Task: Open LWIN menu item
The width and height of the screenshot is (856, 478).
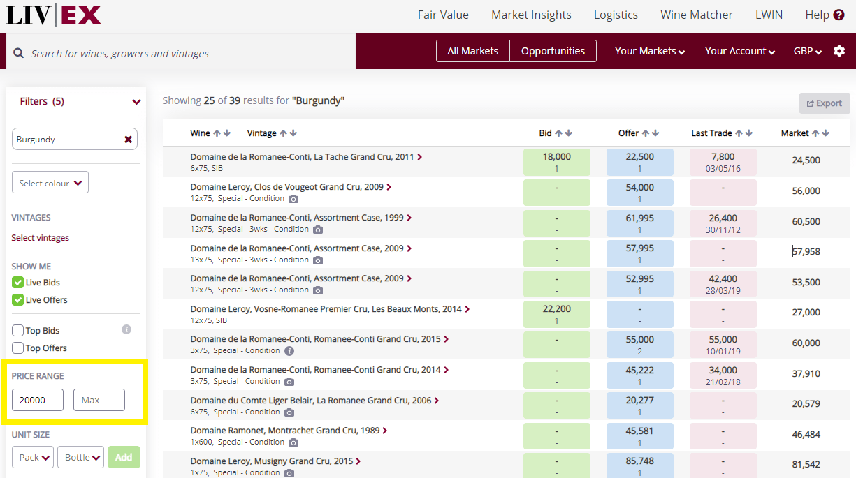Action: click(769, 15)
